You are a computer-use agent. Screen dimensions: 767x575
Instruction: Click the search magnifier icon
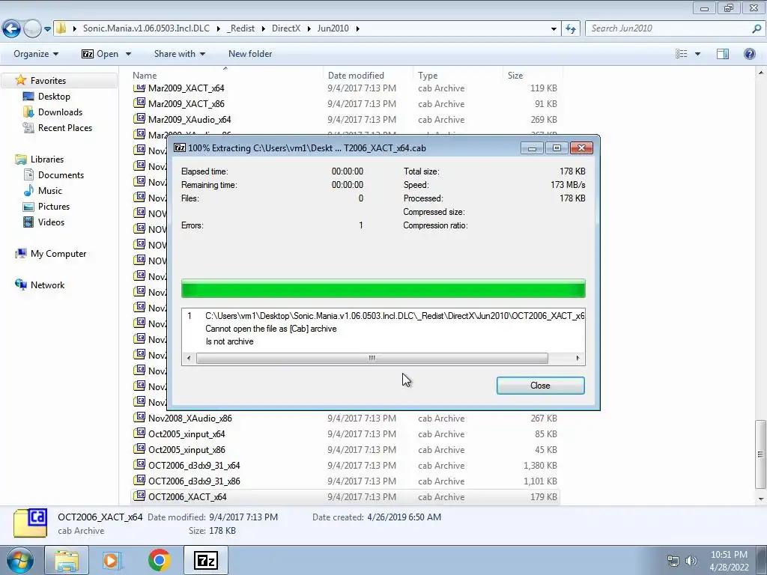pyautogui.click(x=757, y=28)
